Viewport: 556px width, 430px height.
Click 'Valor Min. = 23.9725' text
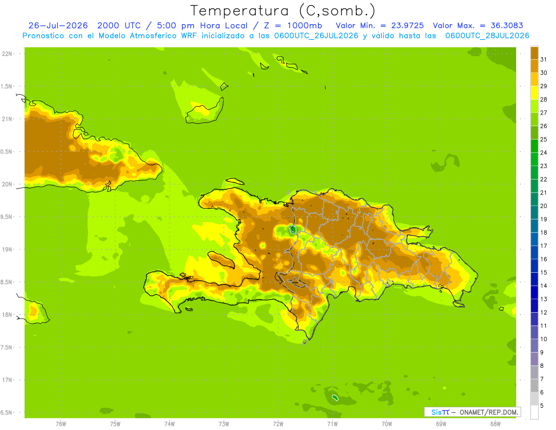click(379, 26)
